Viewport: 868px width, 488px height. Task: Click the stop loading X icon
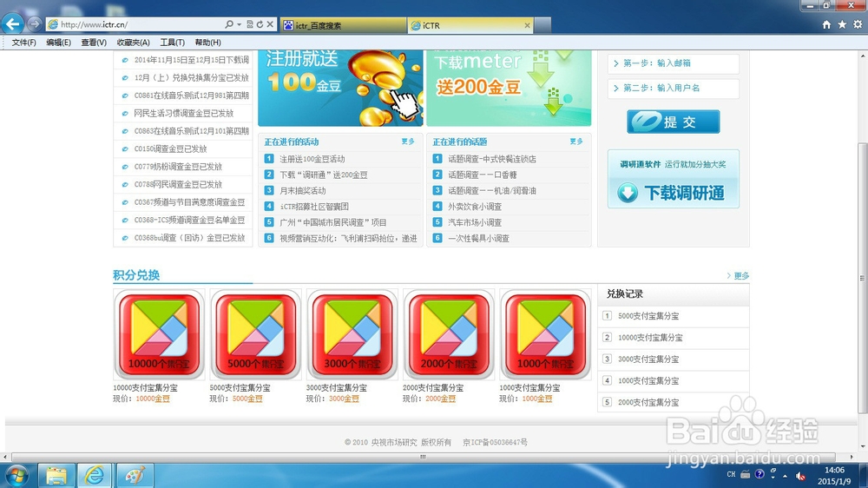270,24
